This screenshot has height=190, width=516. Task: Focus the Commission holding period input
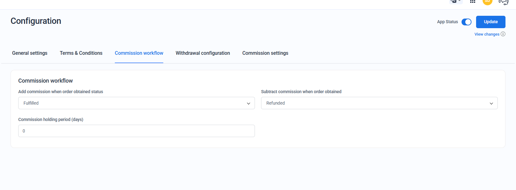point(136,131)
